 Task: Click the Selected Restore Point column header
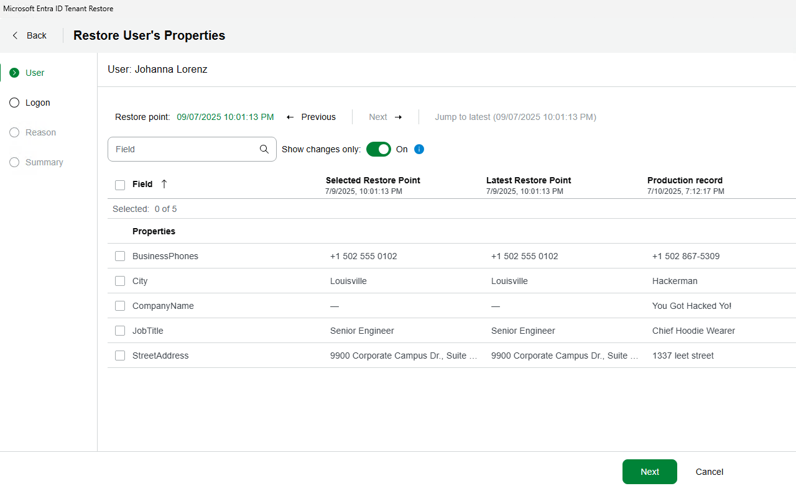click(373, 185)
